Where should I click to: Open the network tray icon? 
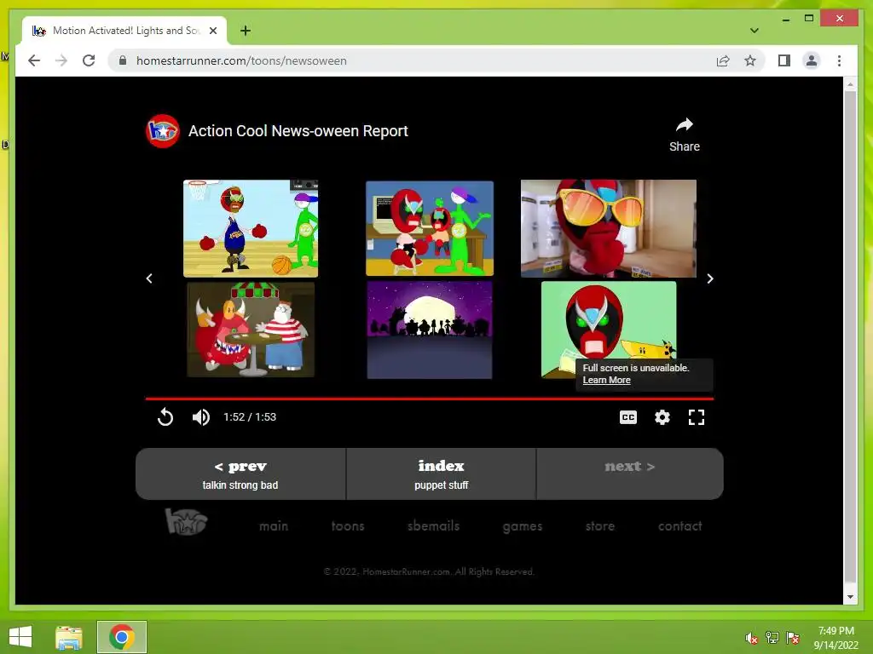(x=772, y=638)
